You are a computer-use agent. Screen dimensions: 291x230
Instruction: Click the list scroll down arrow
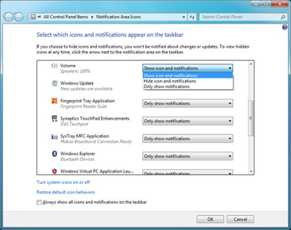(x=251, y=172)
